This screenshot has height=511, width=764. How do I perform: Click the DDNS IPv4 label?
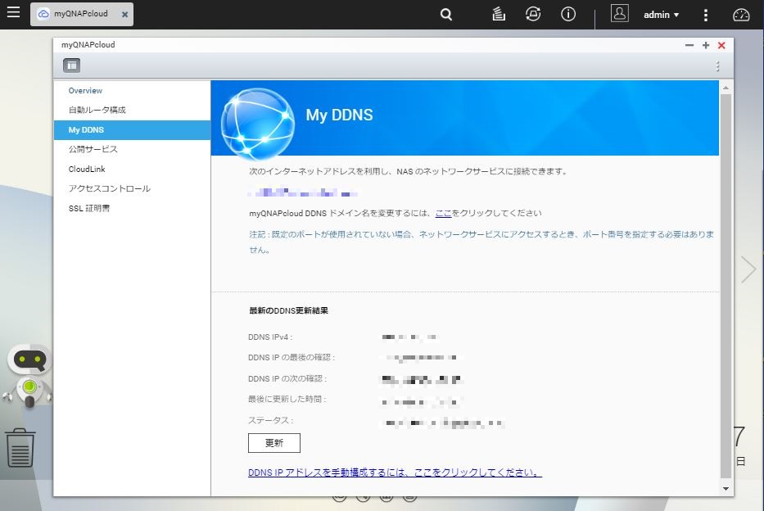(270, 337)
